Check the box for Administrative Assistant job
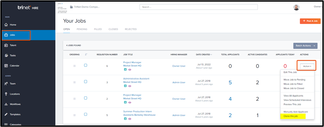324x127 pixels. pyautogui.click(x=86, y=82)
